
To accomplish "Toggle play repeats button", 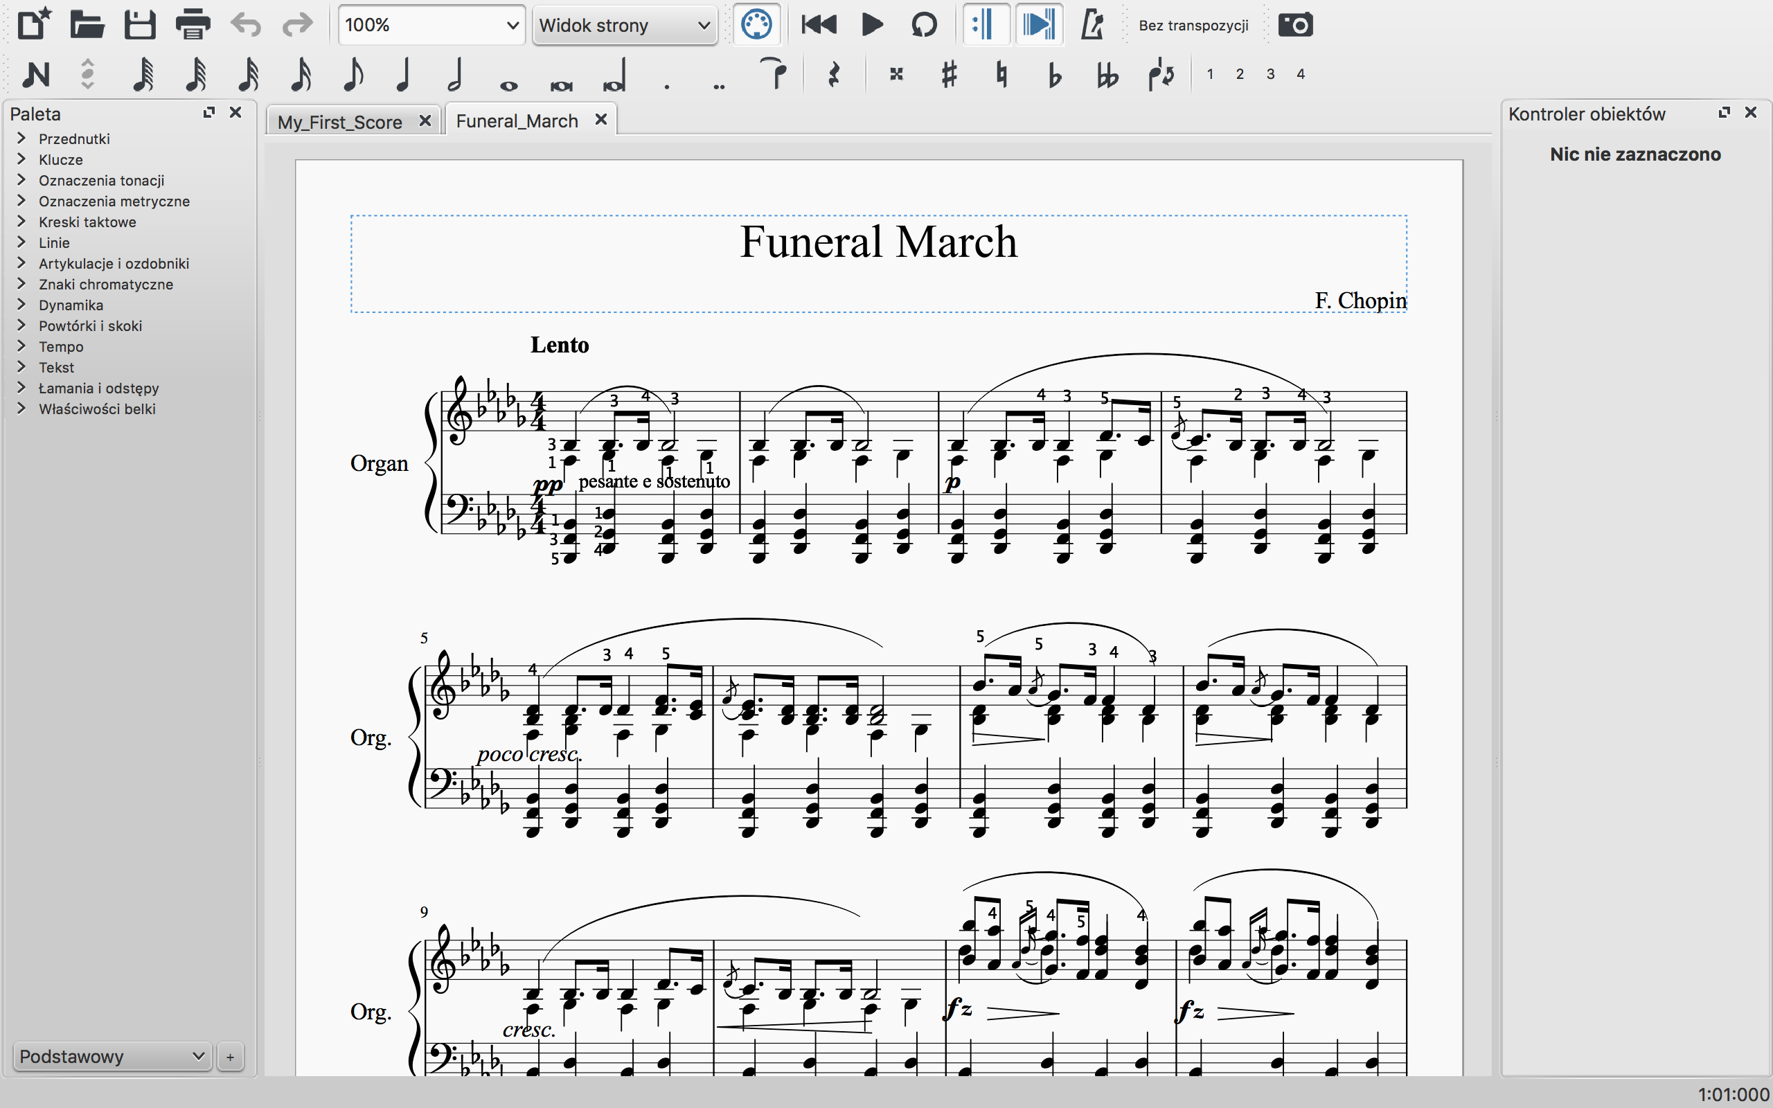I will [x=985, y=25].
